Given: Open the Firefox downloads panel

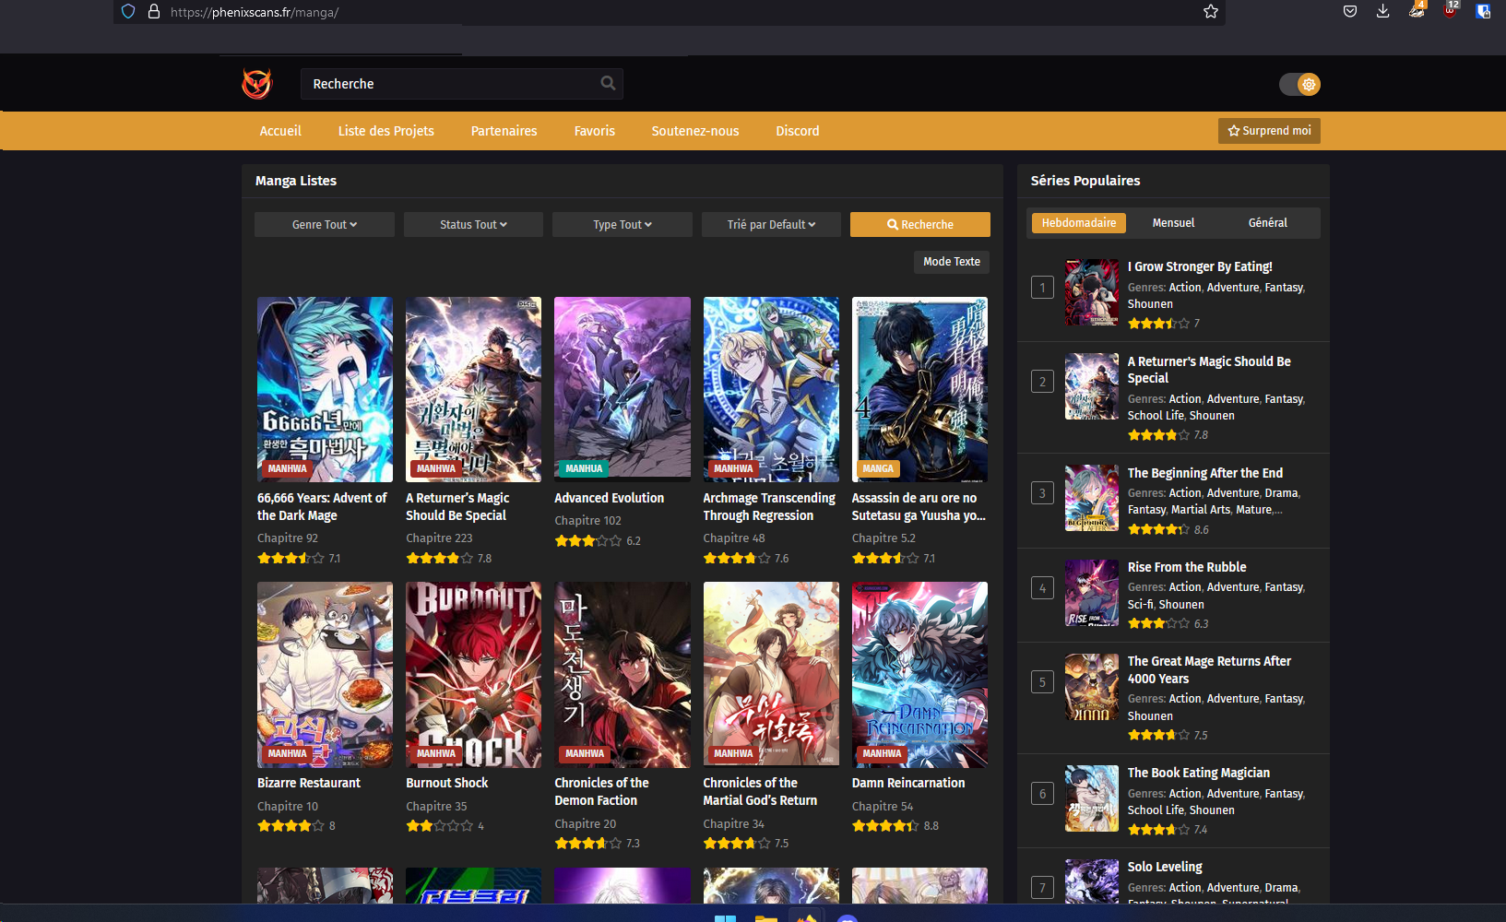Looking at the screenshot, I should (1382, 11).
